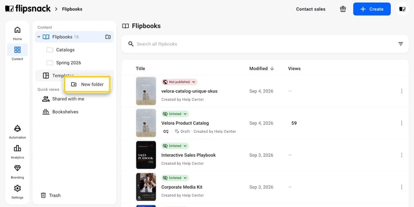Open velora-catalog-unique-skus thumbnail
The width and height of the screenshot is (414, 207).
pyautogui.click(x=146, y=91)
